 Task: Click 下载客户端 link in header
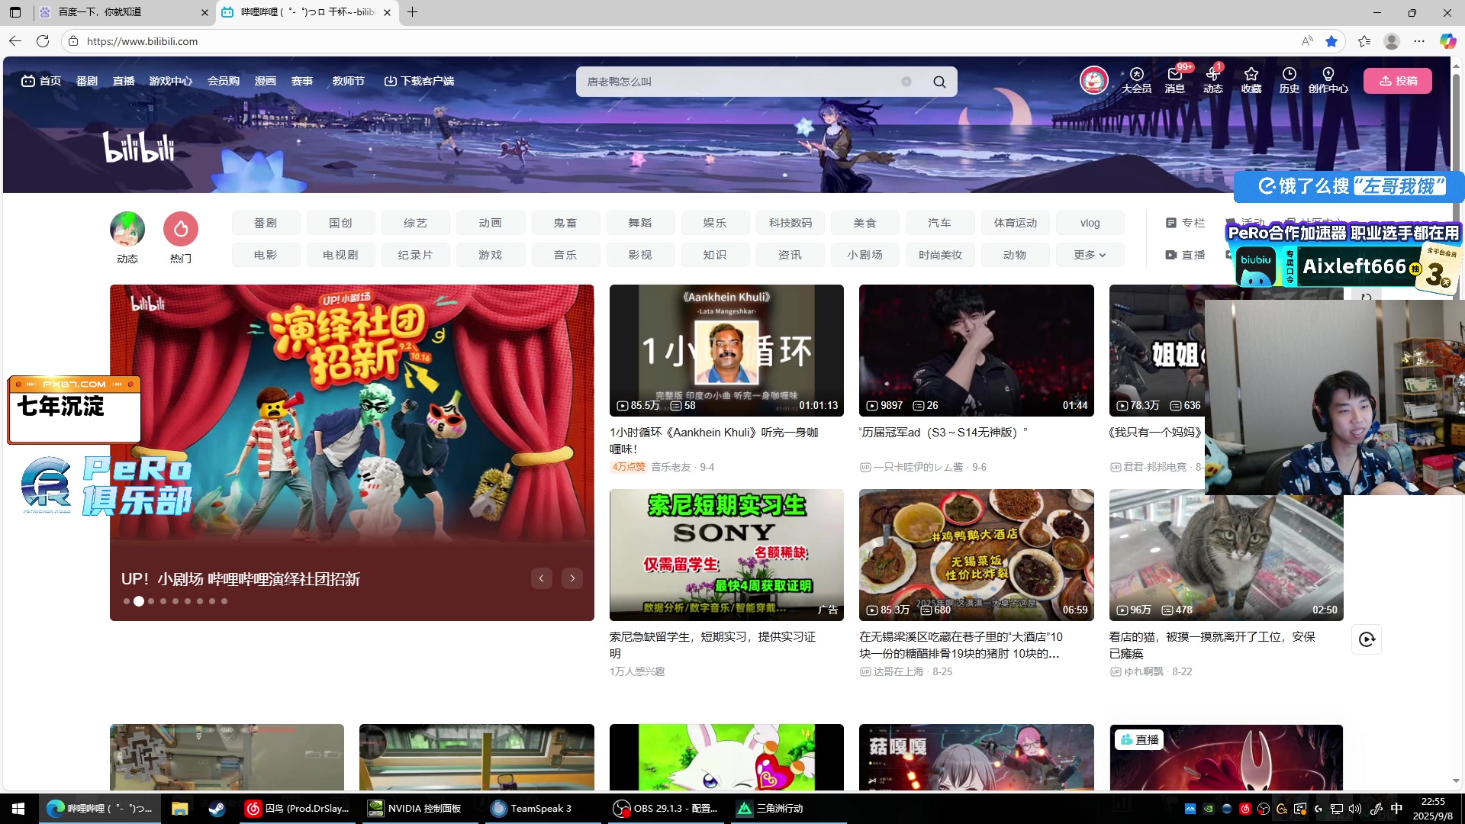tap(419, 81)
